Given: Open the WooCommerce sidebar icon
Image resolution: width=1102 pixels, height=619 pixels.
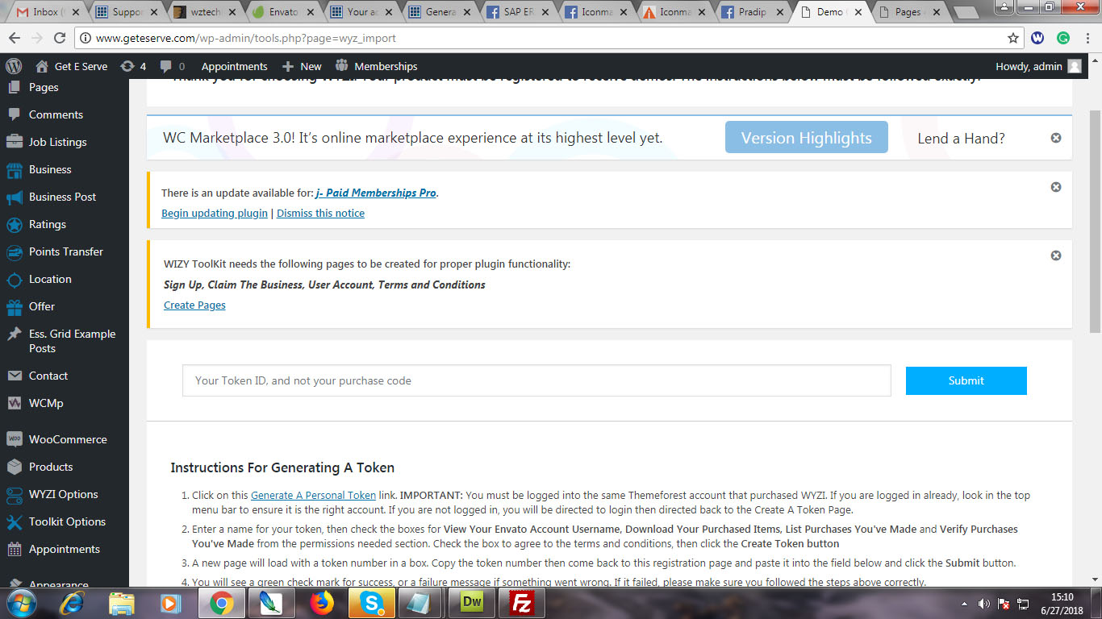Looking at the screenshot, I should click(x=14, y=439).
